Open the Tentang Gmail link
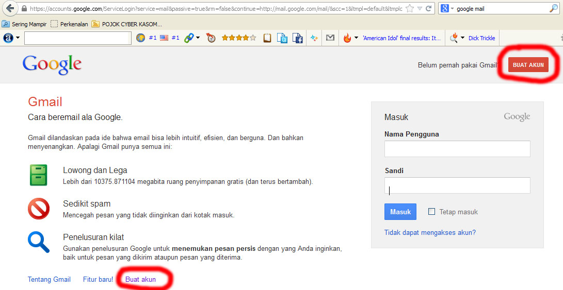Viewport: 563px width, 290px height. [49, 279]
